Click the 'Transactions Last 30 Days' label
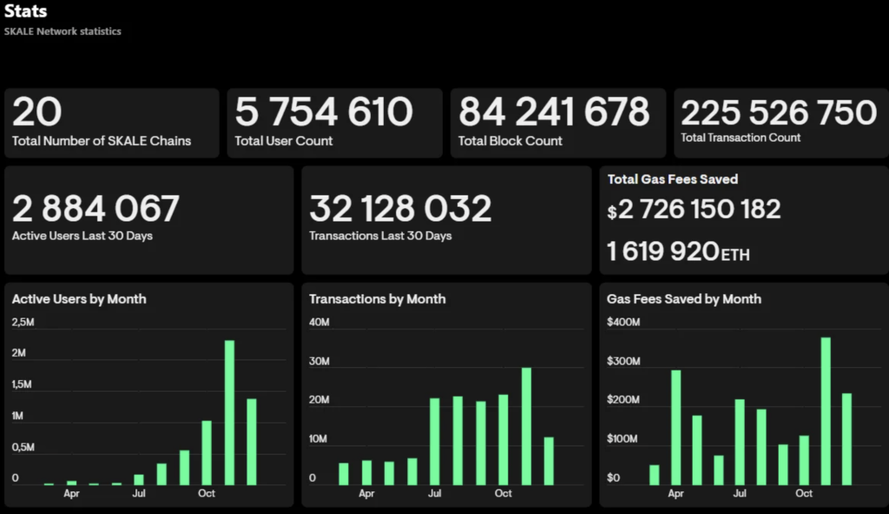The image size is (889, 514). (x=380, y=236)
